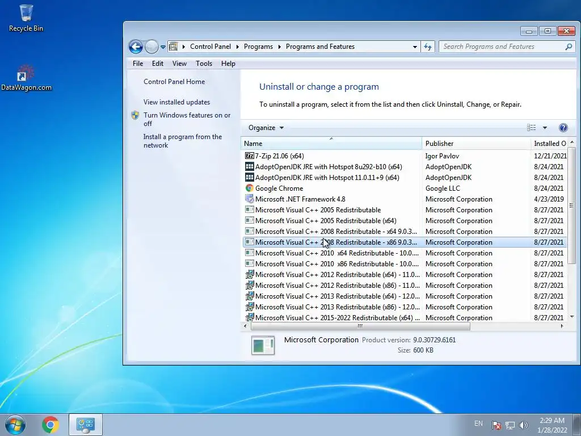581x436 pixels.
Task: Click the Forward navigation arrow
Action: pos(151,47)
